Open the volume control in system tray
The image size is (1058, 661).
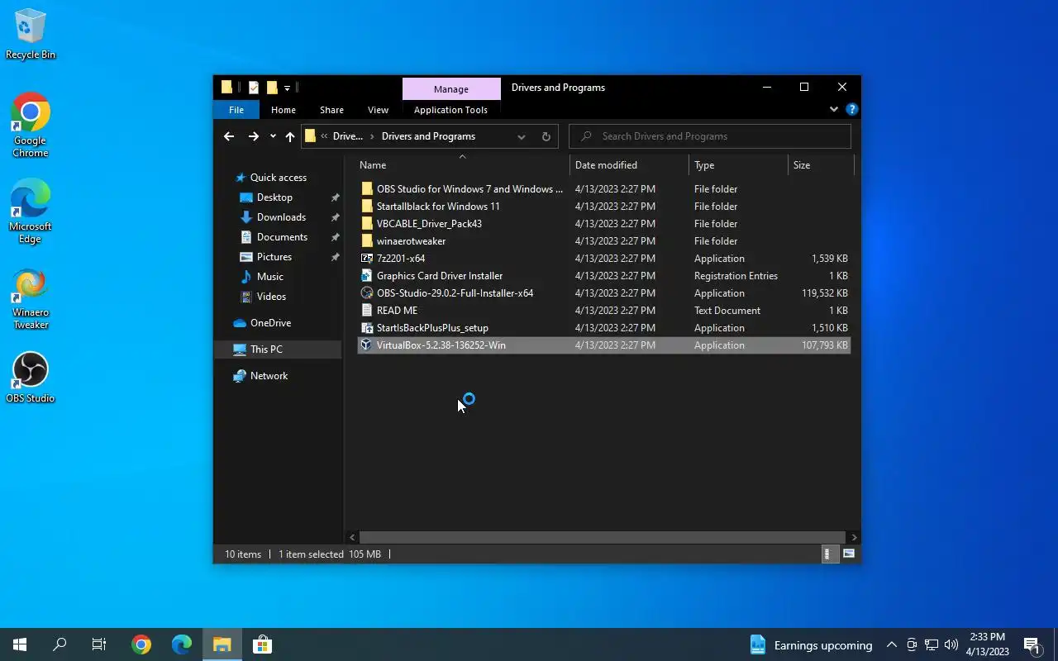[x=951, y=645]
